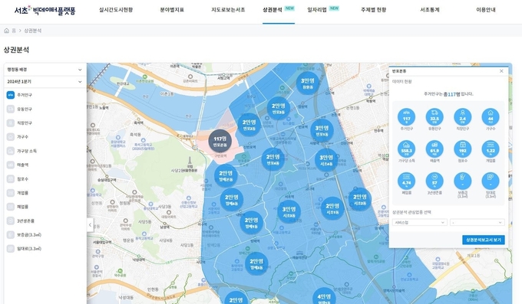Screen dimensions: 522x304
Task: Select the 직장인구 indicator icon in sidebar
Action: click(x=11, y=123)
